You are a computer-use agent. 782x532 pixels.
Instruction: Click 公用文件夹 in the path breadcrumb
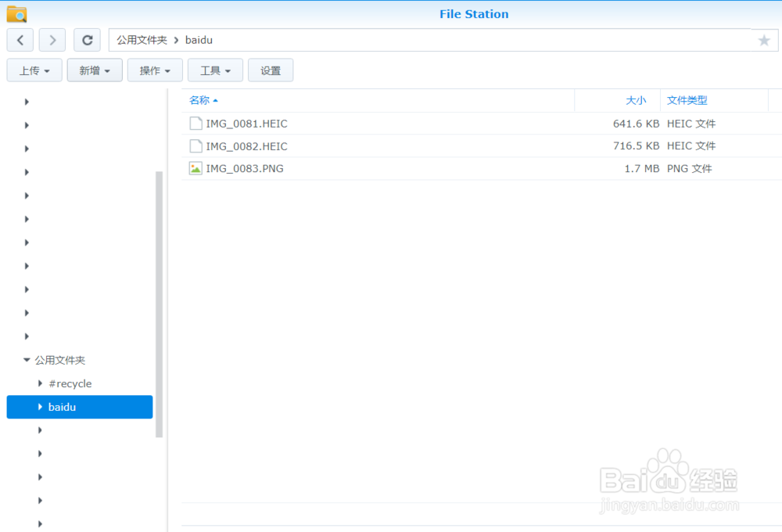(142, 40)
